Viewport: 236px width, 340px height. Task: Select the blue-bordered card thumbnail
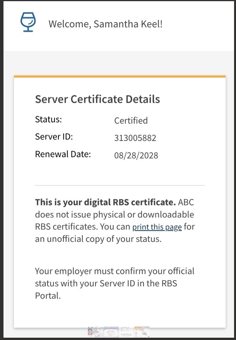(111, 331)
